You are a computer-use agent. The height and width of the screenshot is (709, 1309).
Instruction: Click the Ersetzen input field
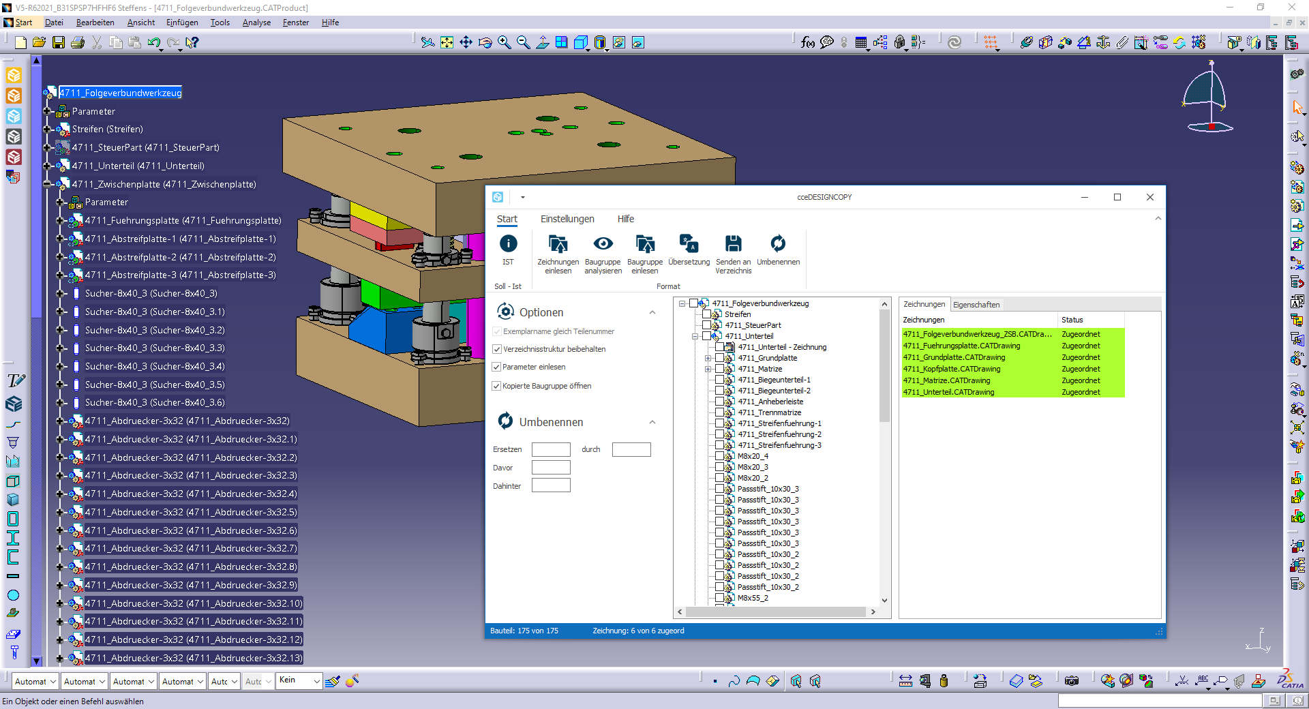pyautogui.click(x=551, y=449)
